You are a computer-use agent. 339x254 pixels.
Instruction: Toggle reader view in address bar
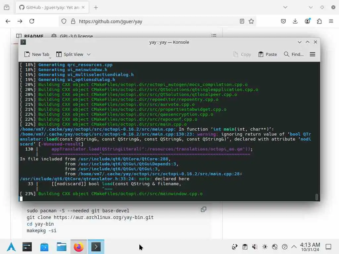(x=242, y=21)
